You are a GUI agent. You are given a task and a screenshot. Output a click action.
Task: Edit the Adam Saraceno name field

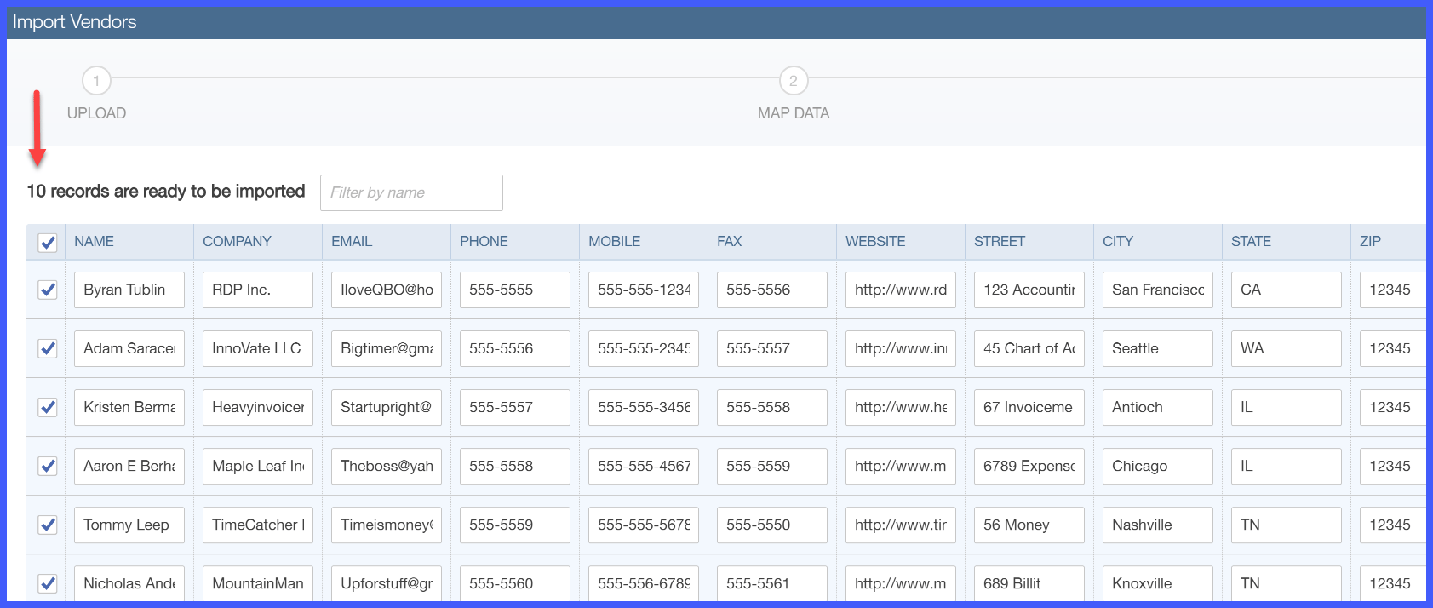pos(129,348)
